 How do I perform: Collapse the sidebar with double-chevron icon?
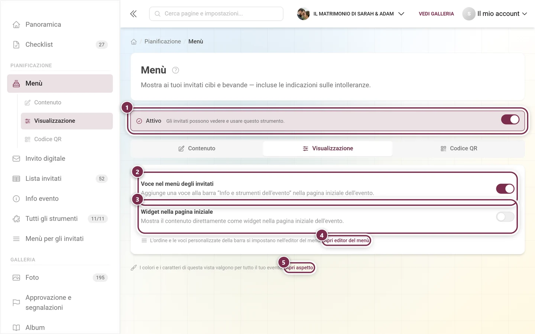pos(133,14)
